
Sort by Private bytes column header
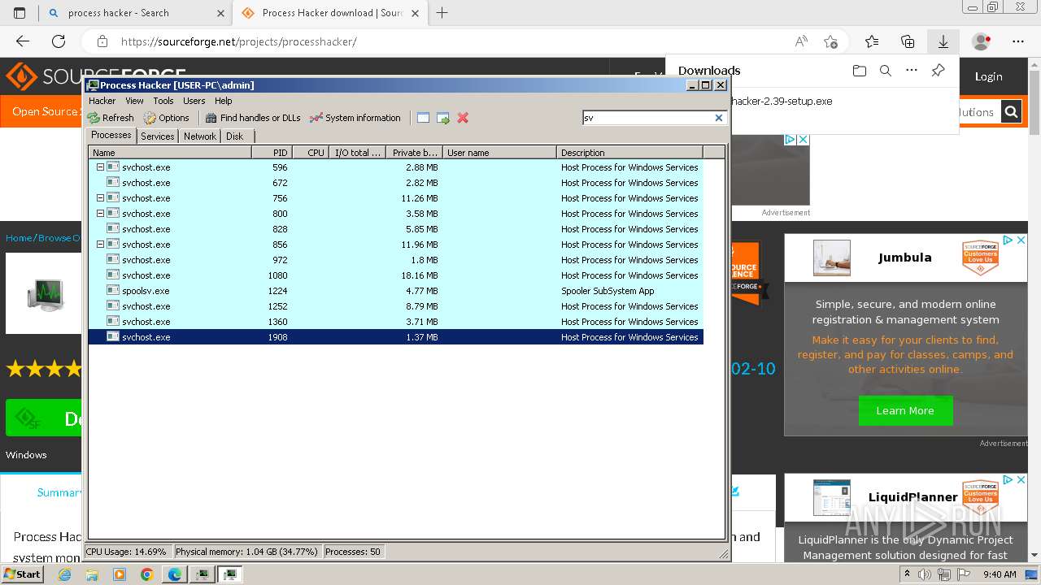(x=414, y=153)
